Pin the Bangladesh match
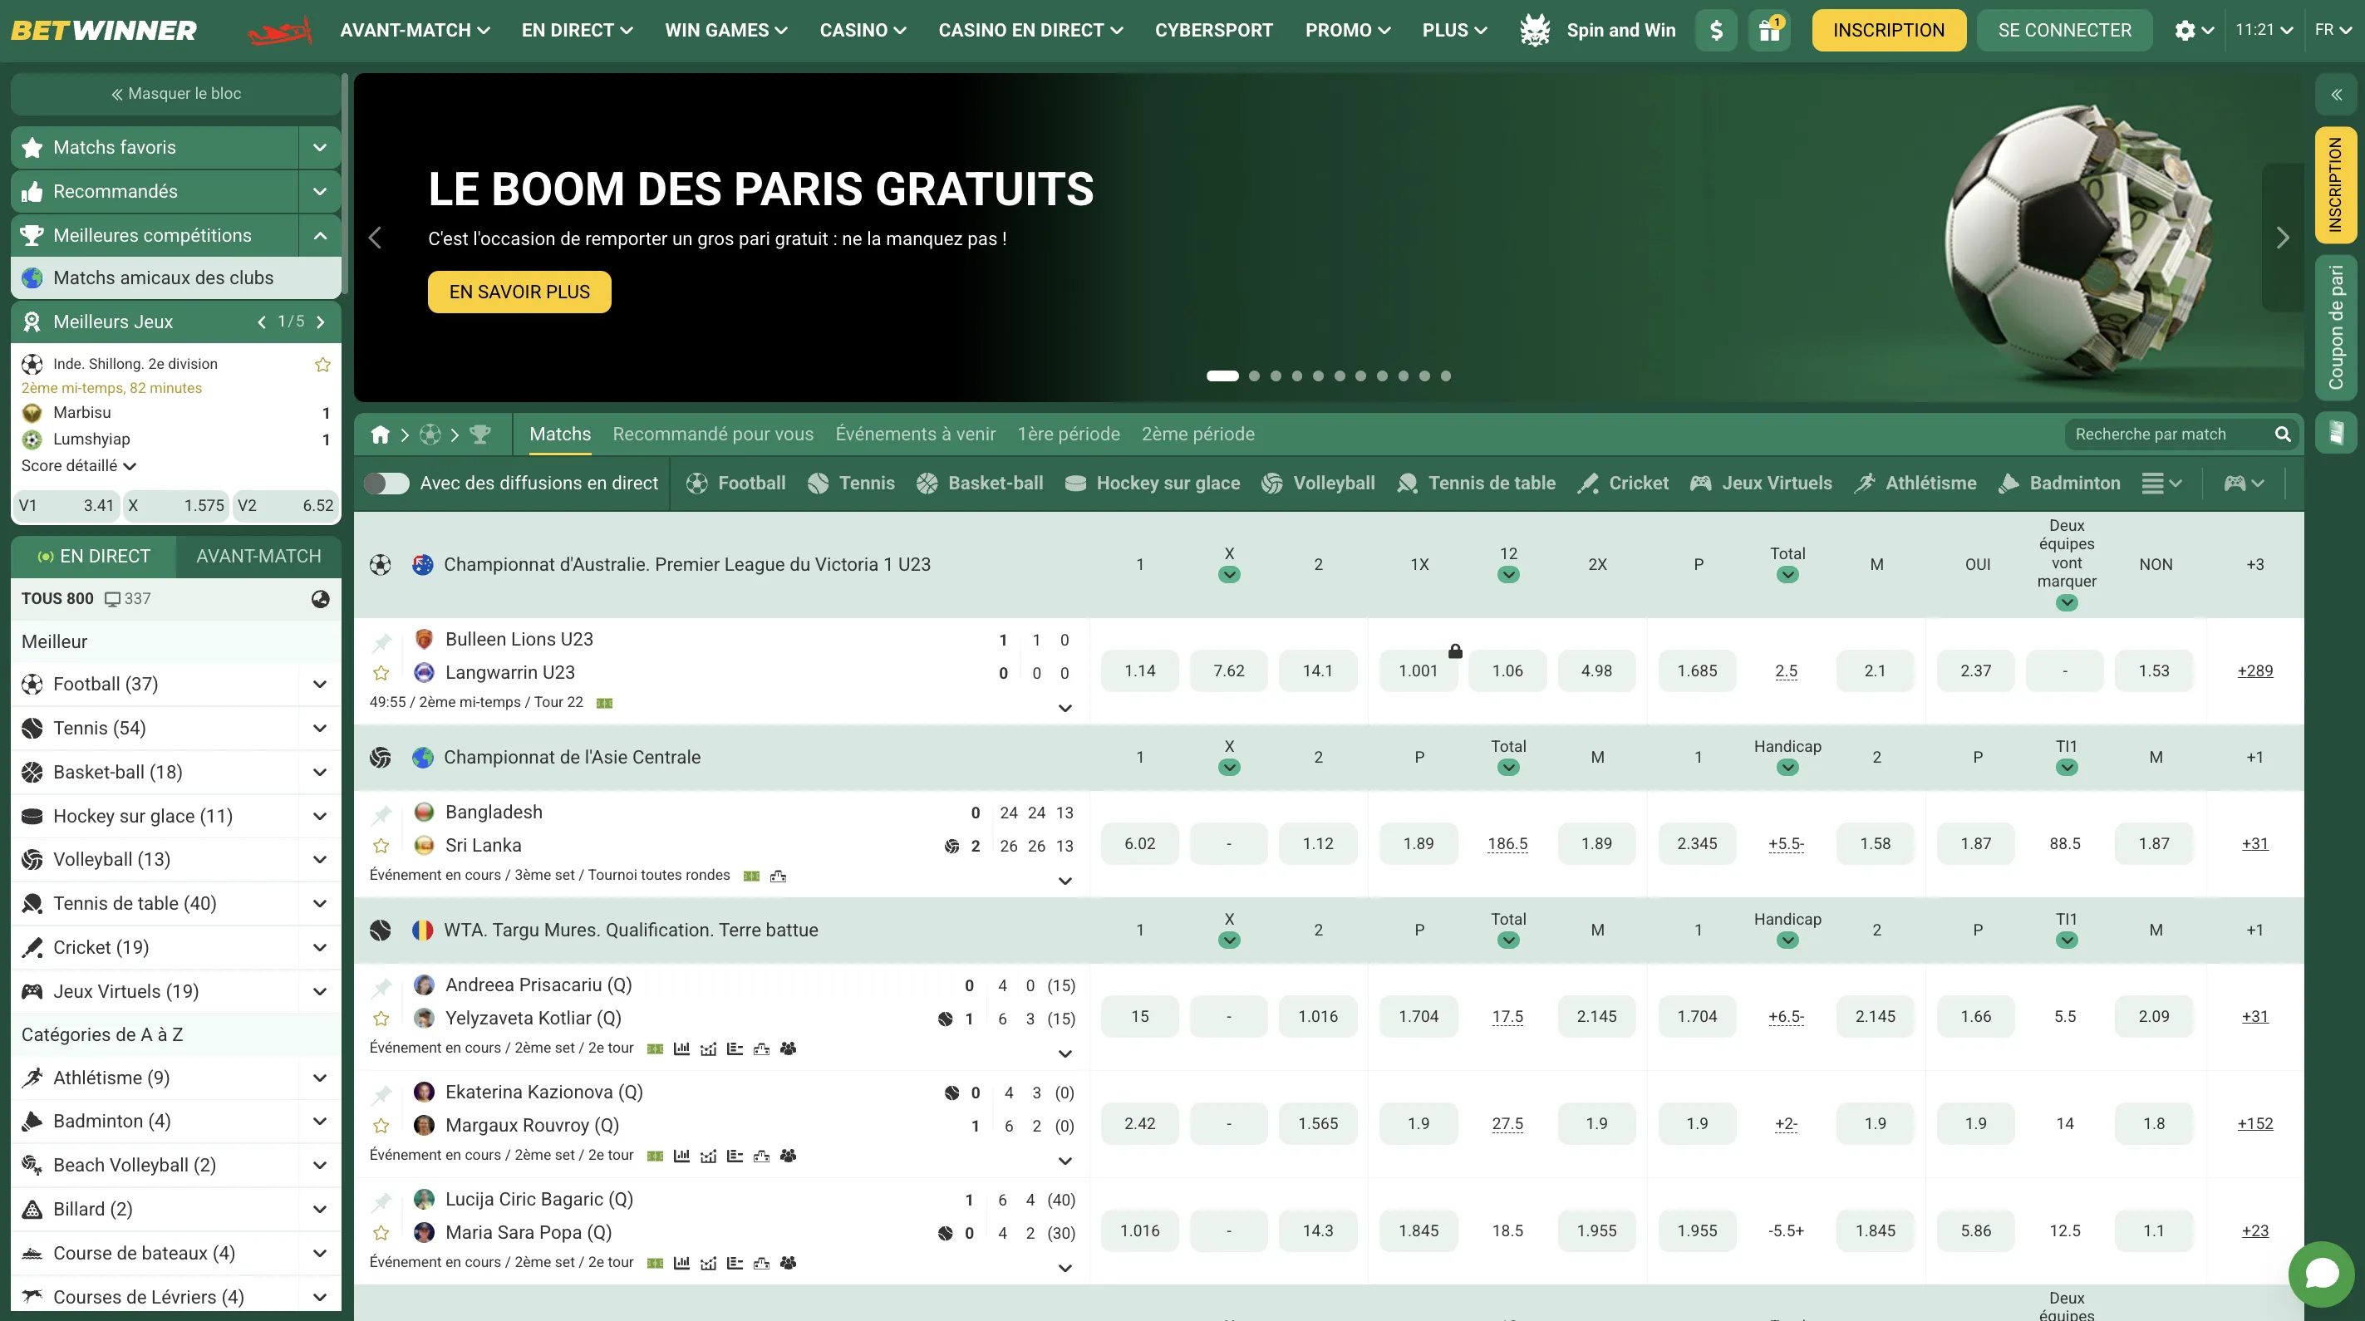This screenshot has height=1321, width=2365. (x=382, y=813)
